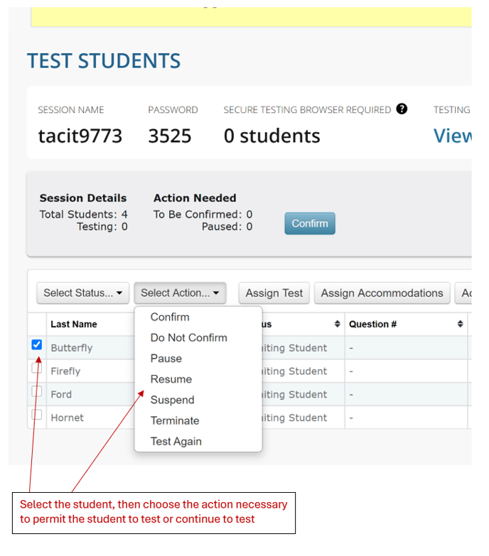Check the Firefly student checkbox
489x556 pixels.
click(x=36, y=368)
